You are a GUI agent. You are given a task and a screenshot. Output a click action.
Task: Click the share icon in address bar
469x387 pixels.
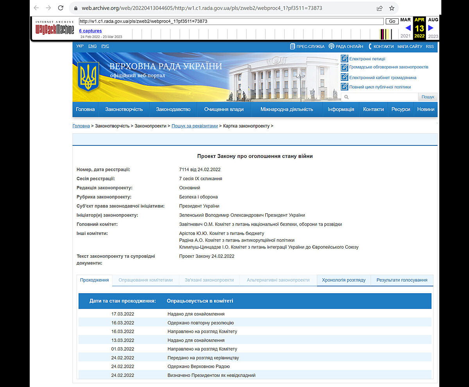click(x=379, y=8)
